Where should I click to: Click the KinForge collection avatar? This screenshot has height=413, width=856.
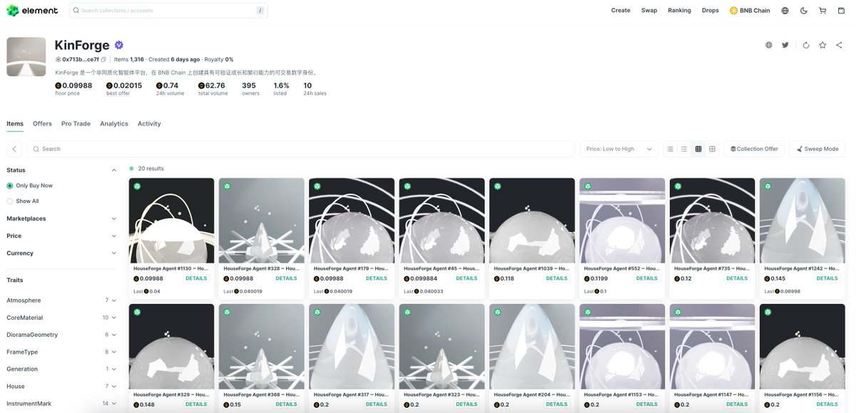click(26, 57)
